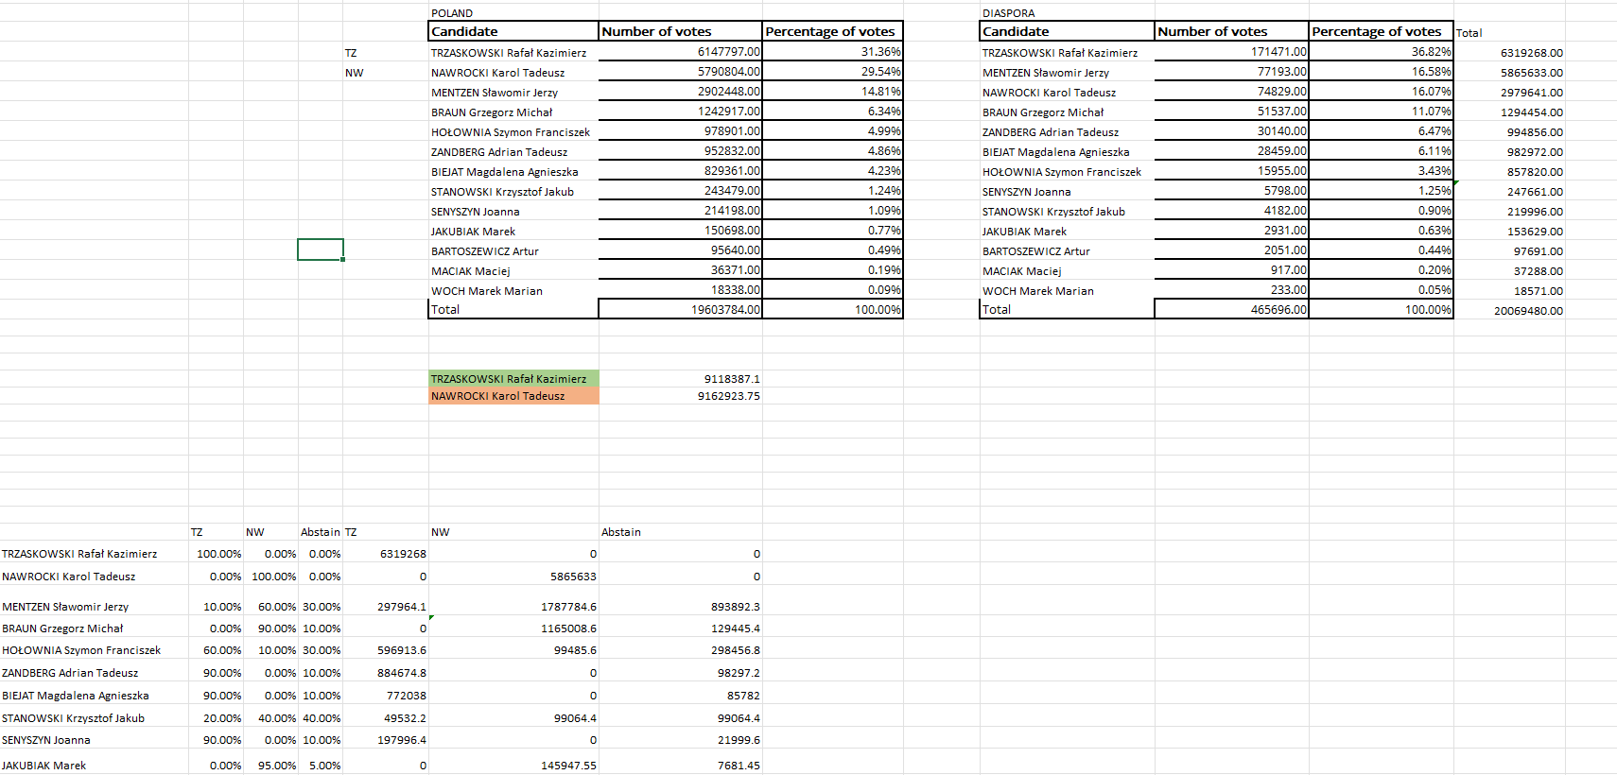
Task: Select the Diaspora table's Percentage of votes header
Action: click(1380, 31)
